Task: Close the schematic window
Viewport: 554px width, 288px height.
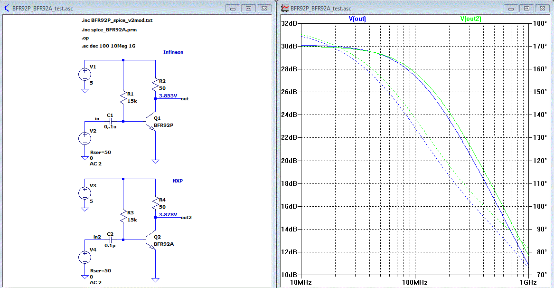Action: [x=264, y=9]
